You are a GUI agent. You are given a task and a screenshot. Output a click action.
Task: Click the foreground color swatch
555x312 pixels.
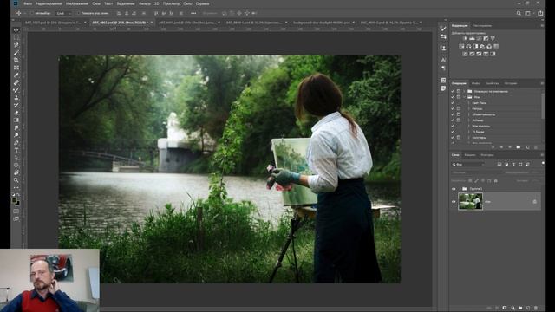point(15,200)
